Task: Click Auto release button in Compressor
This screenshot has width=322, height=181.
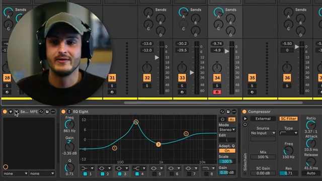Action: click(x=311, y=173)
